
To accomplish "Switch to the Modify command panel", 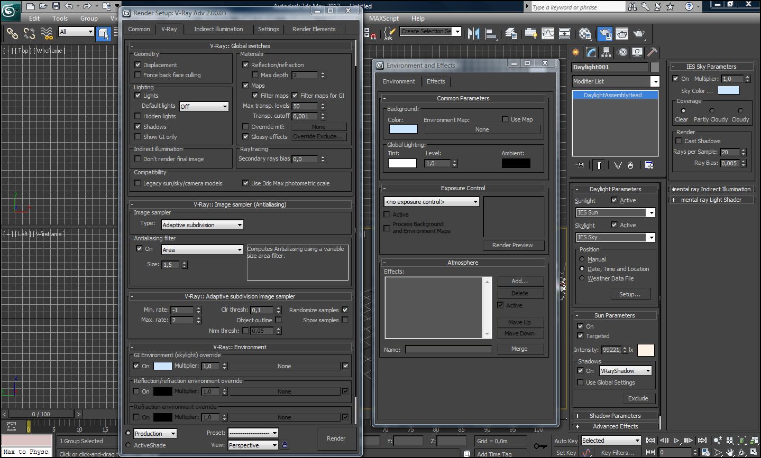I will (591, 52).
